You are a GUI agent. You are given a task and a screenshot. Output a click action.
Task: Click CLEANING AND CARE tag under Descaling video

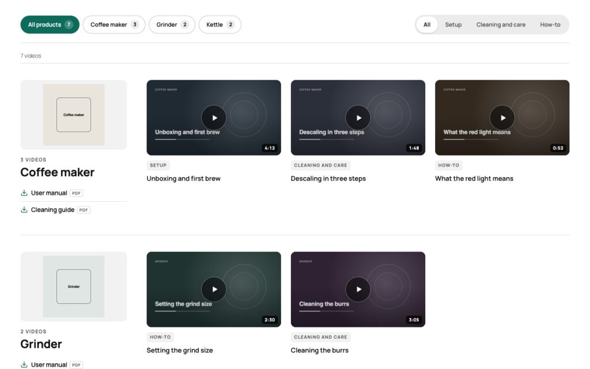point(320,165)
